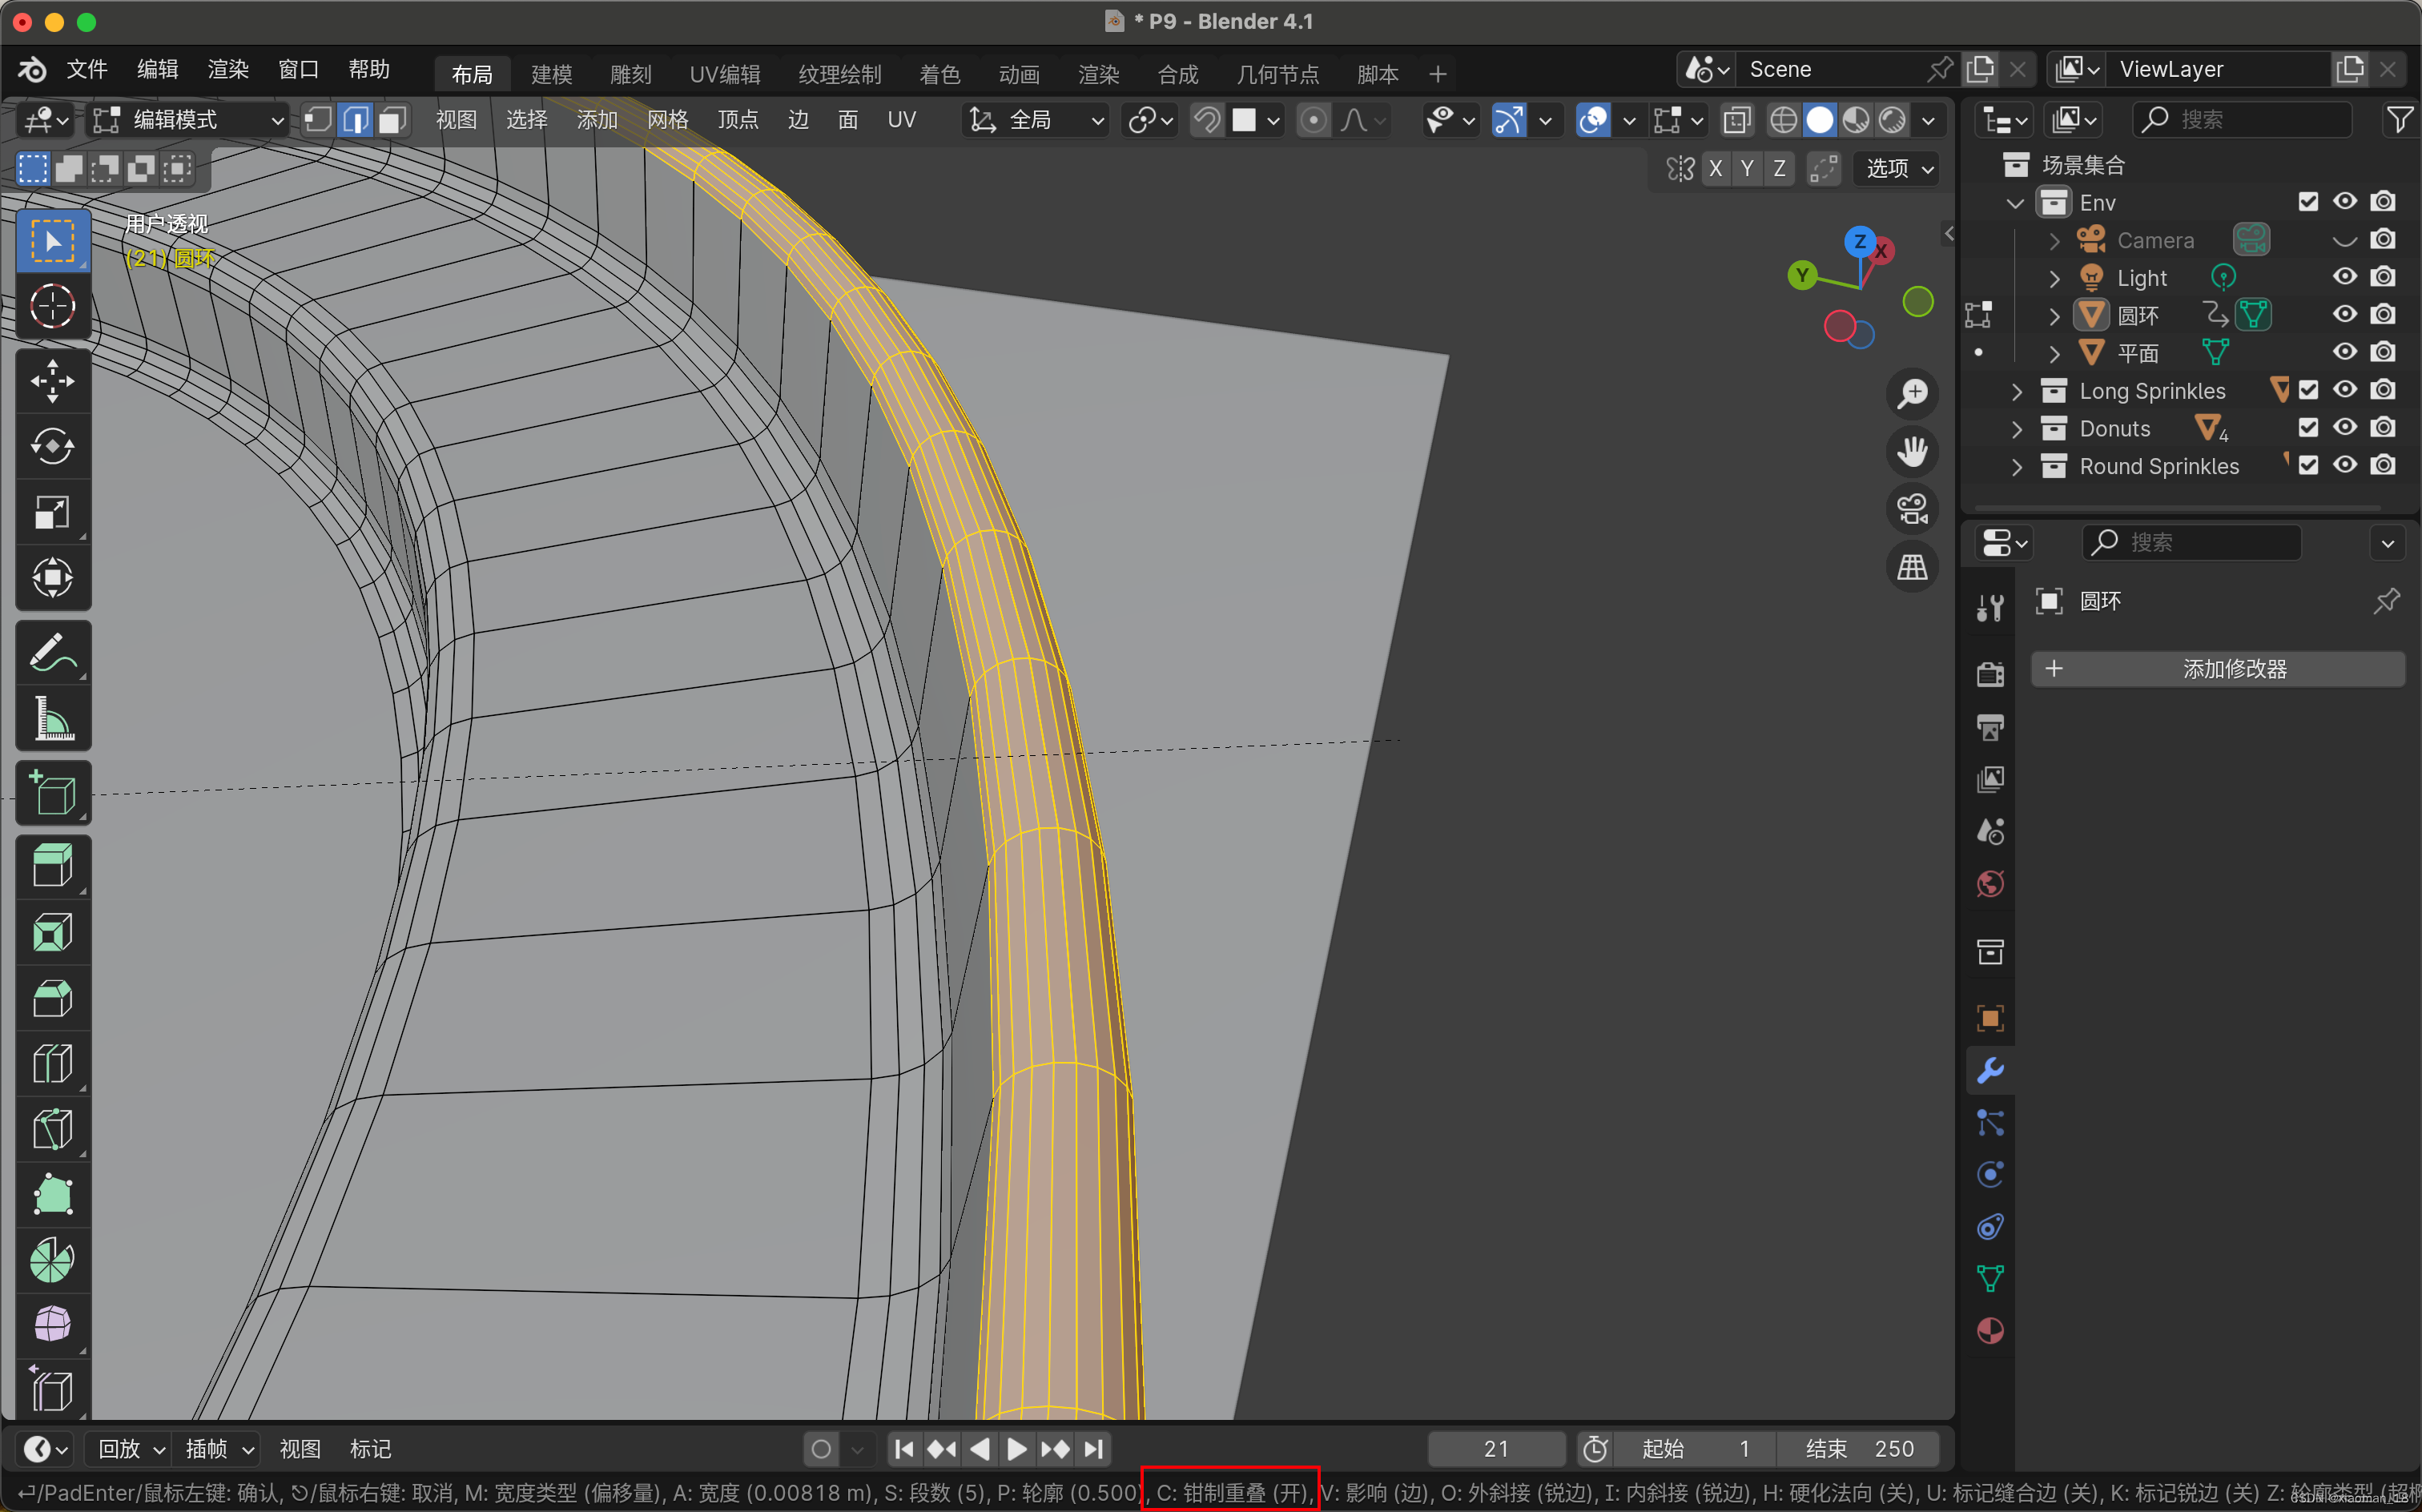Switch to the 建模 workspace tab
This screenshot has height=1512, width=2422.
coord(551,74)
